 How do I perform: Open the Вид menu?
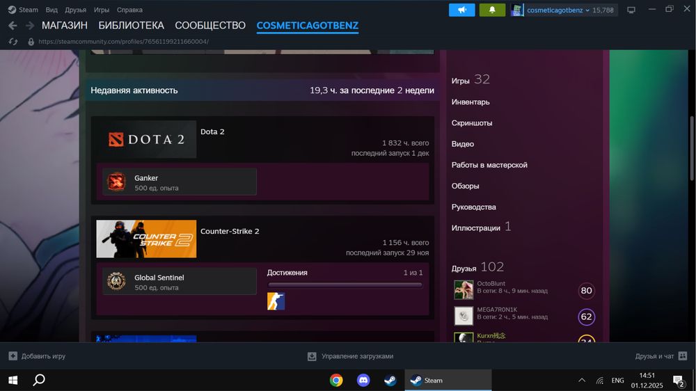(x=52, y=10)
